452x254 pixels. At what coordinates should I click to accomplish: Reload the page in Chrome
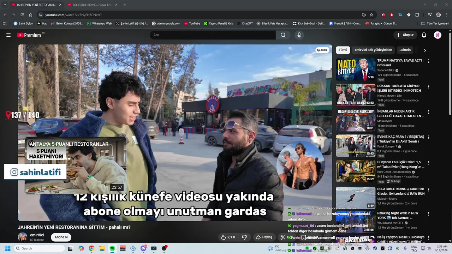point(22,15)
